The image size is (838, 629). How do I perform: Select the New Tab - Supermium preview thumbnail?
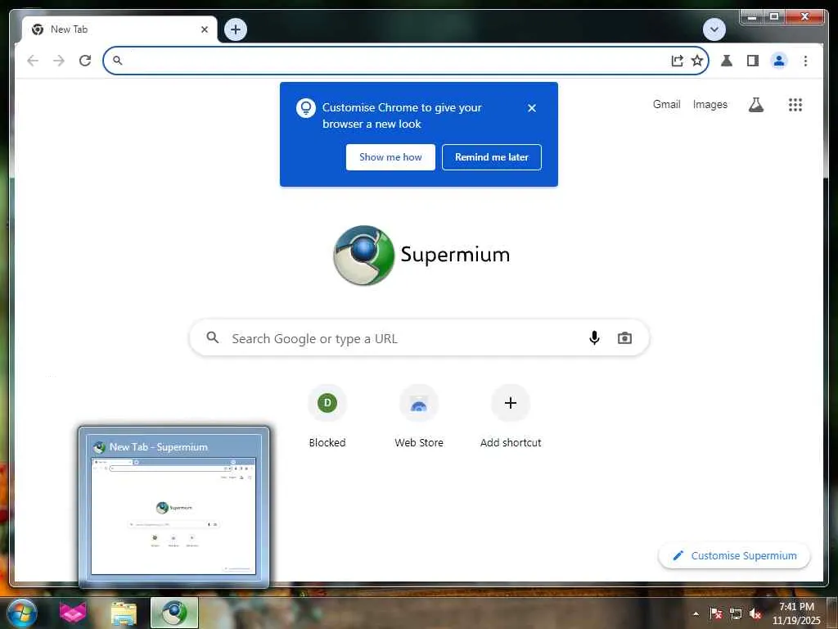click(173, 508)
